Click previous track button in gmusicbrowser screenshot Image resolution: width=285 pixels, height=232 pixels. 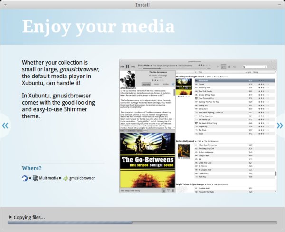[122, 67]
